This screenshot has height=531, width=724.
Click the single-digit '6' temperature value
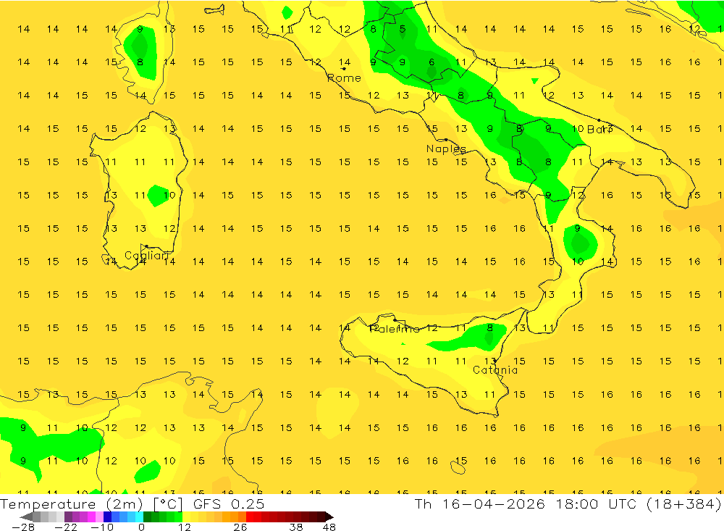tap(432, 62)
